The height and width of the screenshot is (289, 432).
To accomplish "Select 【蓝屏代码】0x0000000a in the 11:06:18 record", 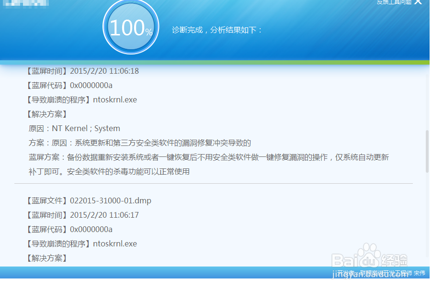I will (69, 85).
